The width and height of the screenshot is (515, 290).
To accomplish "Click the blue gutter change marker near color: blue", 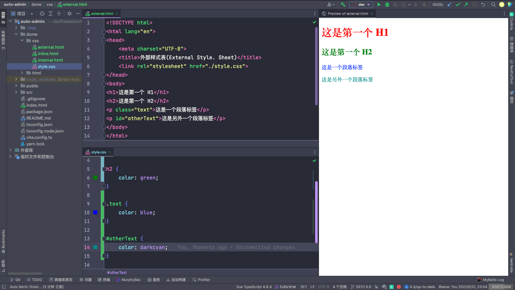I will coord(95,212).
